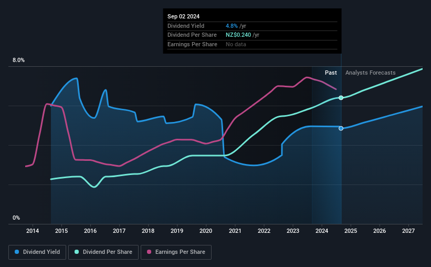Toggle the Dividend Yield legend button
Image resolution: width=431 pixels, height=267 pixels.
(x=37, y=252)
